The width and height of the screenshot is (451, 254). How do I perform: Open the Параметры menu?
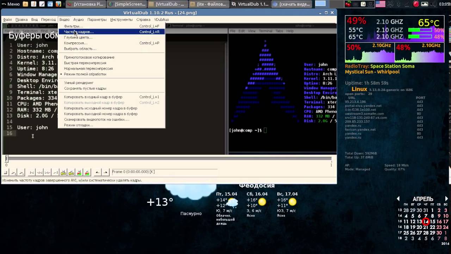97,19
